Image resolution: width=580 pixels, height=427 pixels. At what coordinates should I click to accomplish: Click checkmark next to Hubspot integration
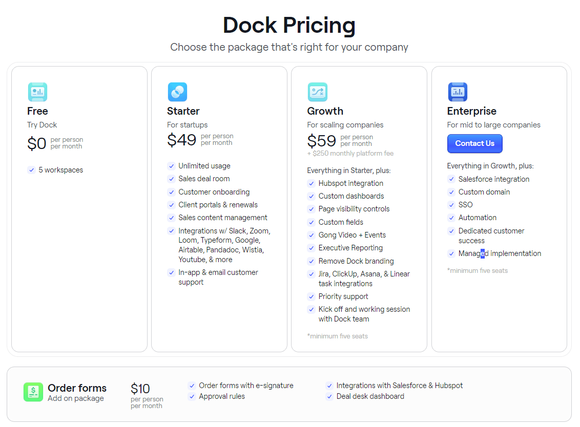point(312,183)
